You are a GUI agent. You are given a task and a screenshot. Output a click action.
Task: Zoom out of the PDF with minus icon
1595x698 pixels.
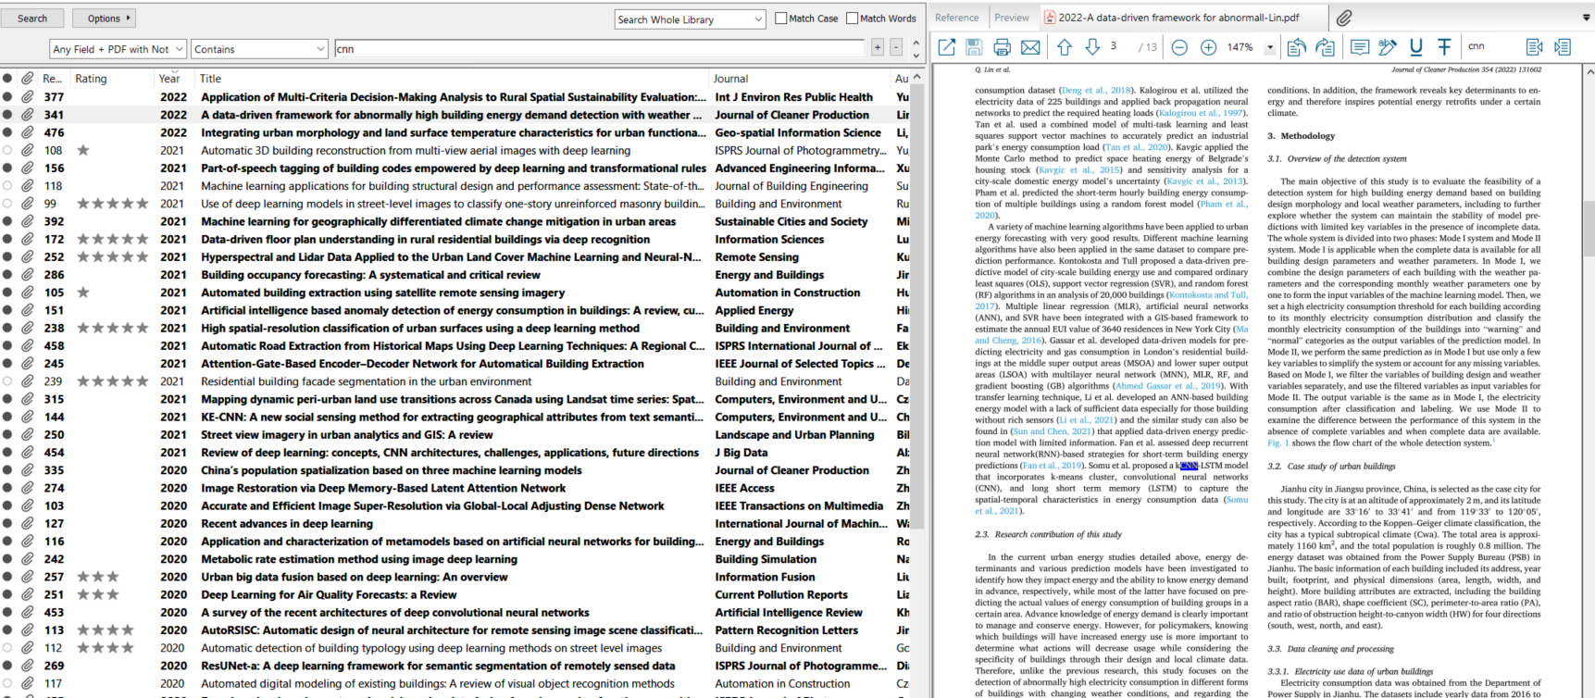(1179, 47)
